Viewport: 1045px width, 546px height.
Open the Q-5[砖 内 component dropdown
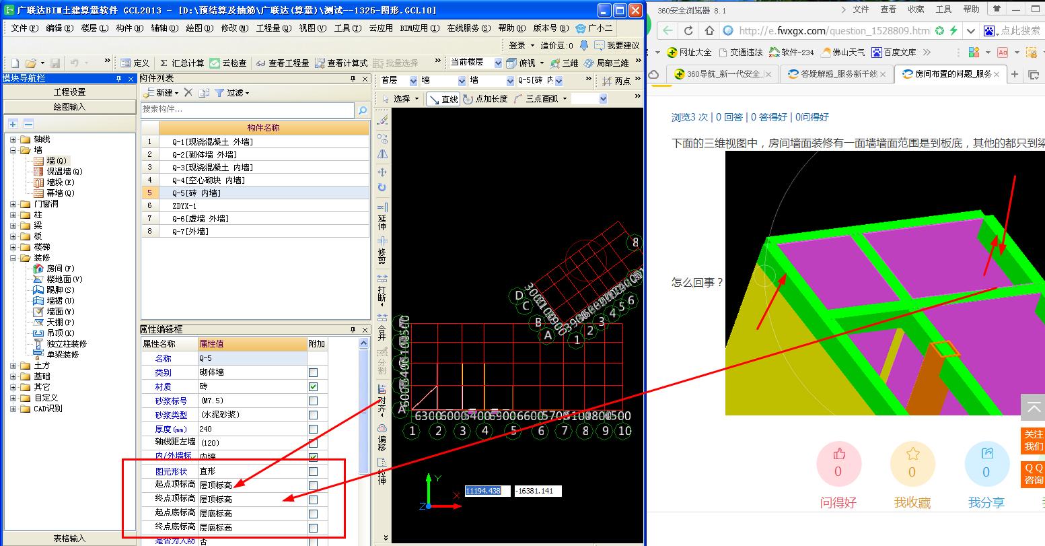558,81
